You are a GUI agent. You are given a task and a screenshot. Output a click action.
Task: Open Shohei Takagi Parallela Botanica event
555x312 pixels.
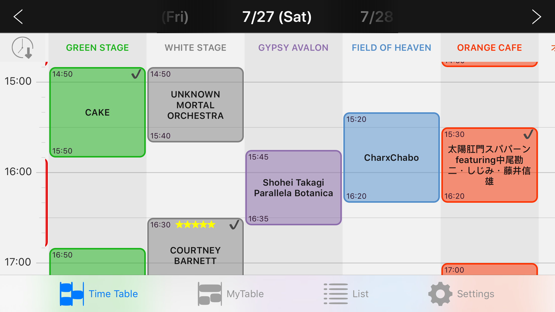(x=293, y=188)
